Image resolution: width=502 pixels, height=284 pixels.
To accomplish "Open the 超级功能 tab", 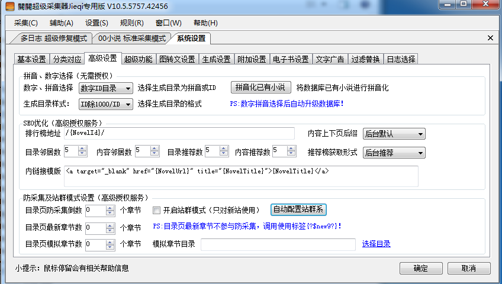I will (x=139, y=59).
